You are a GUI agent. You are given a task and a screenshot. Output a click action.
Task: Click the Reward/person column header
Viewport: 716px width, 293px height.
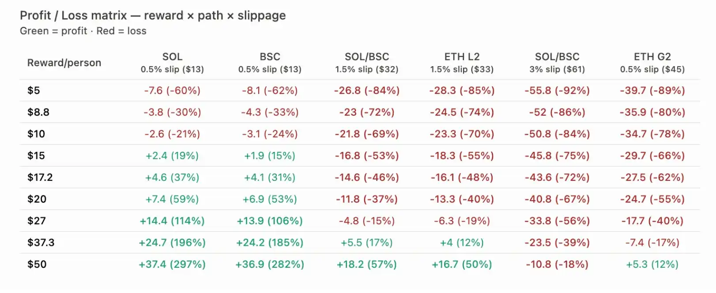[x=64, y=63]
